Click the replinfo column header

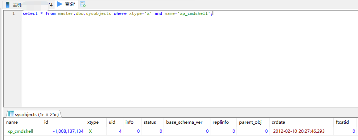(223, 122)
